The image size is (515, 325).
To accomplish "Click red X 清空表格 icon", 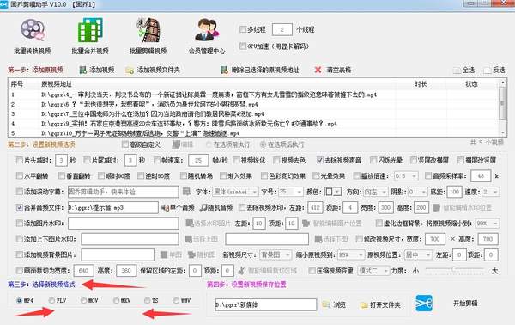I will 318,70.
